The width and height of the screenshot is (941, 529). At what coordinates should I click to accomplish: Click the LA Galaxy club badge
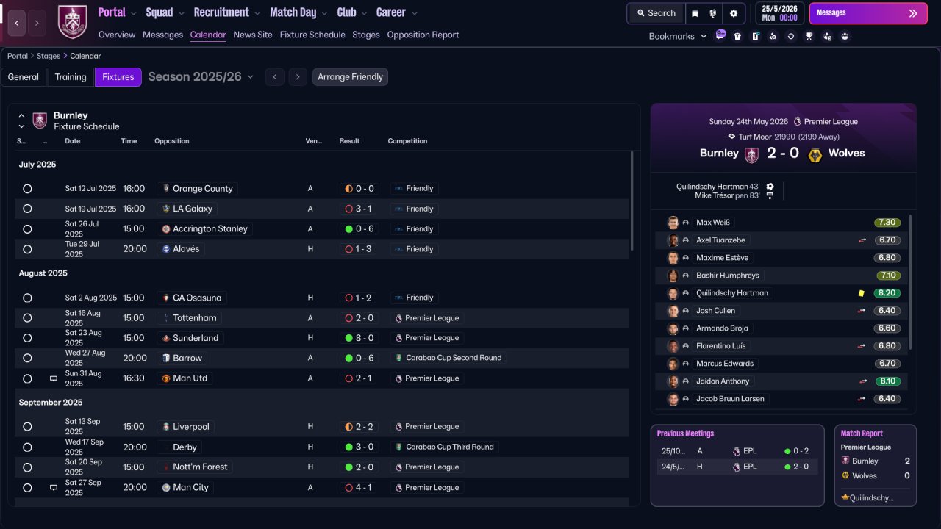click(x=166, y=209)
